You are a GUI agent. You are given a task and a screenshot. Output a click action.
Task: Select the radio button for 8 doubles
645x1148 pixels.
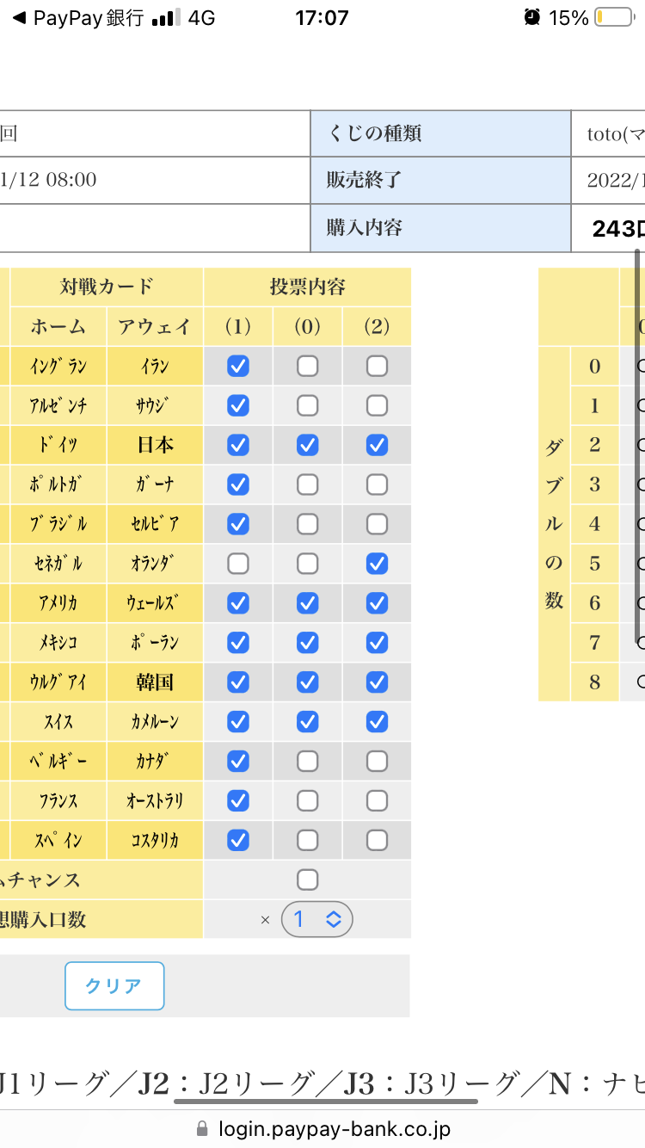[x=641, y=682]
